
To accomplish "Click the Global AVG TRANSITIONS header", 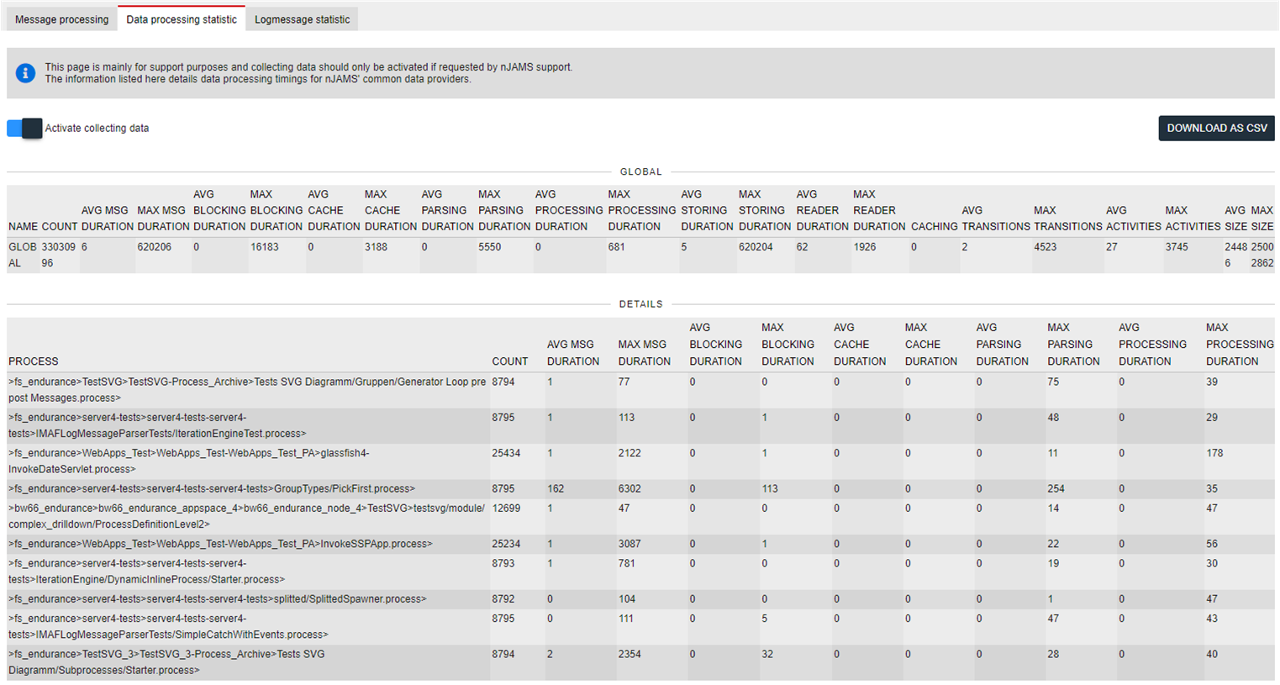I will coord(996,219).
